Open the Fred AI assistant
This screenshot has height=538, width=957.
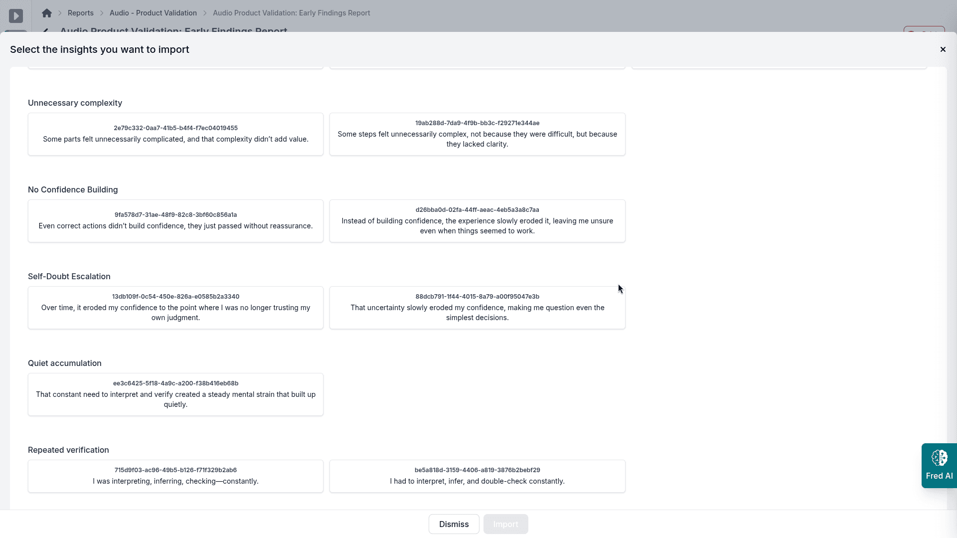click(939, 466)
